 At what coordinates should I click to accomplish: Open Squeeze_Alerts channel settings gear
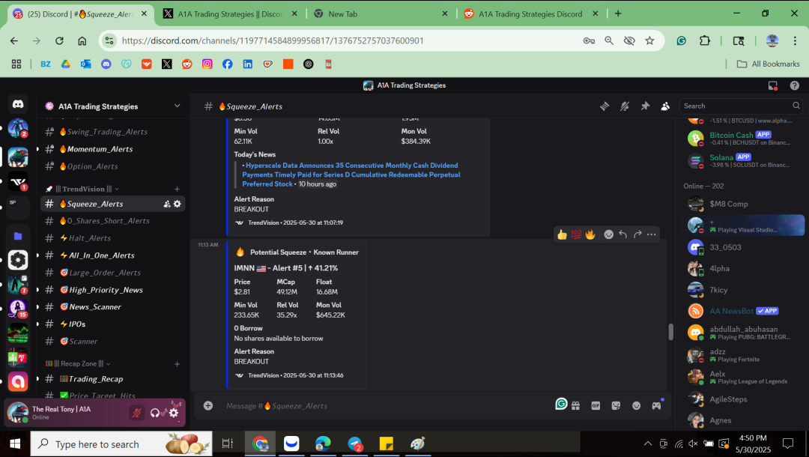pyautogui.click(x=177, y=205)
